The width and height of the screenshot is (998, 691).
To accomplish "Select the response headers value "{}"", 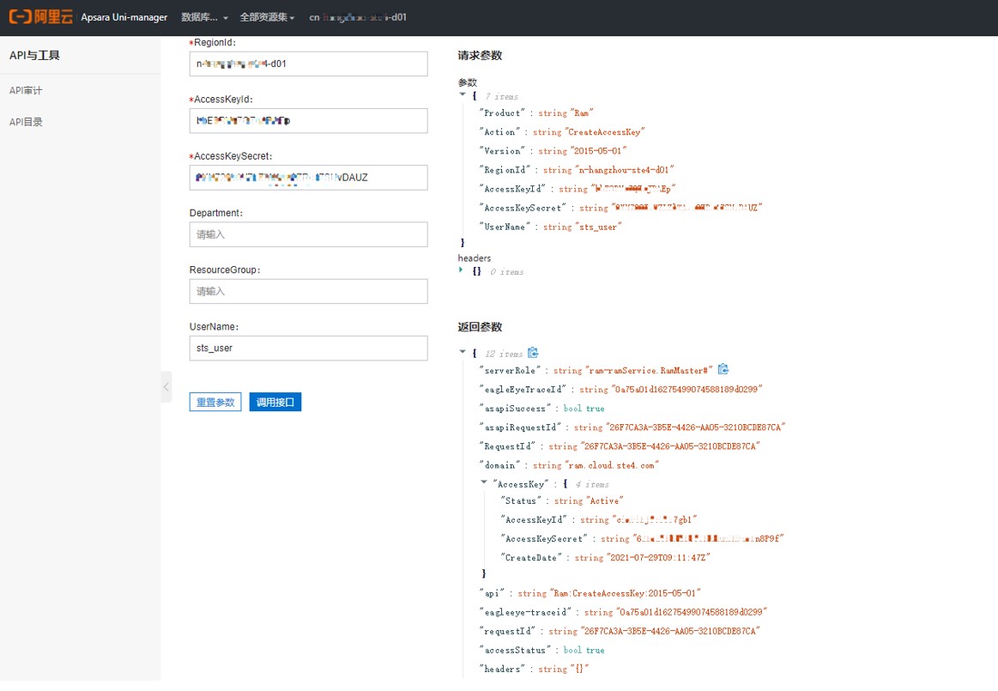I will coord(580,669).
